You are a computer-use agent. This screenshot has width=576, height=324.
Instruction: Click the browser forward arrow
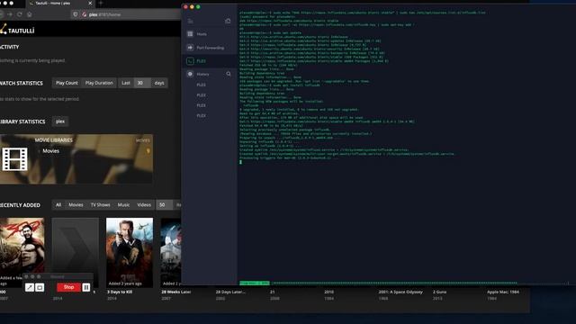click(10, 14)
